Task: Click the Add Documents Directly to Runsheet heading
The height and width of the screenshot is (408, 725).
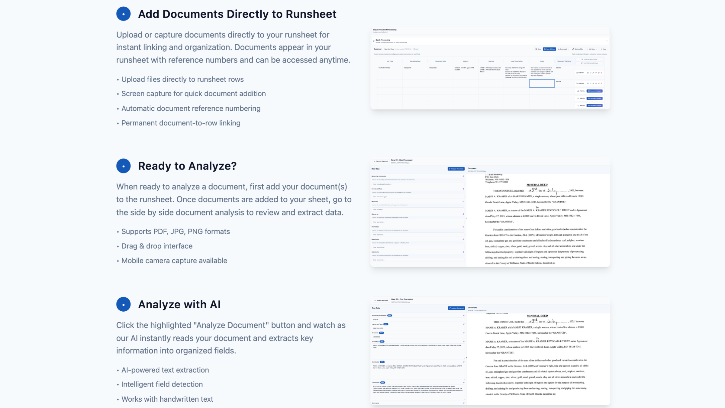Action: click(x=237, y=14)
